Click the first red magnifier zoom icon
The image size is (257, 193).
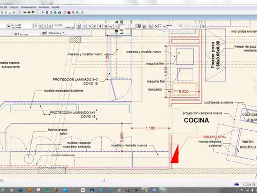(x=73, y=12)
